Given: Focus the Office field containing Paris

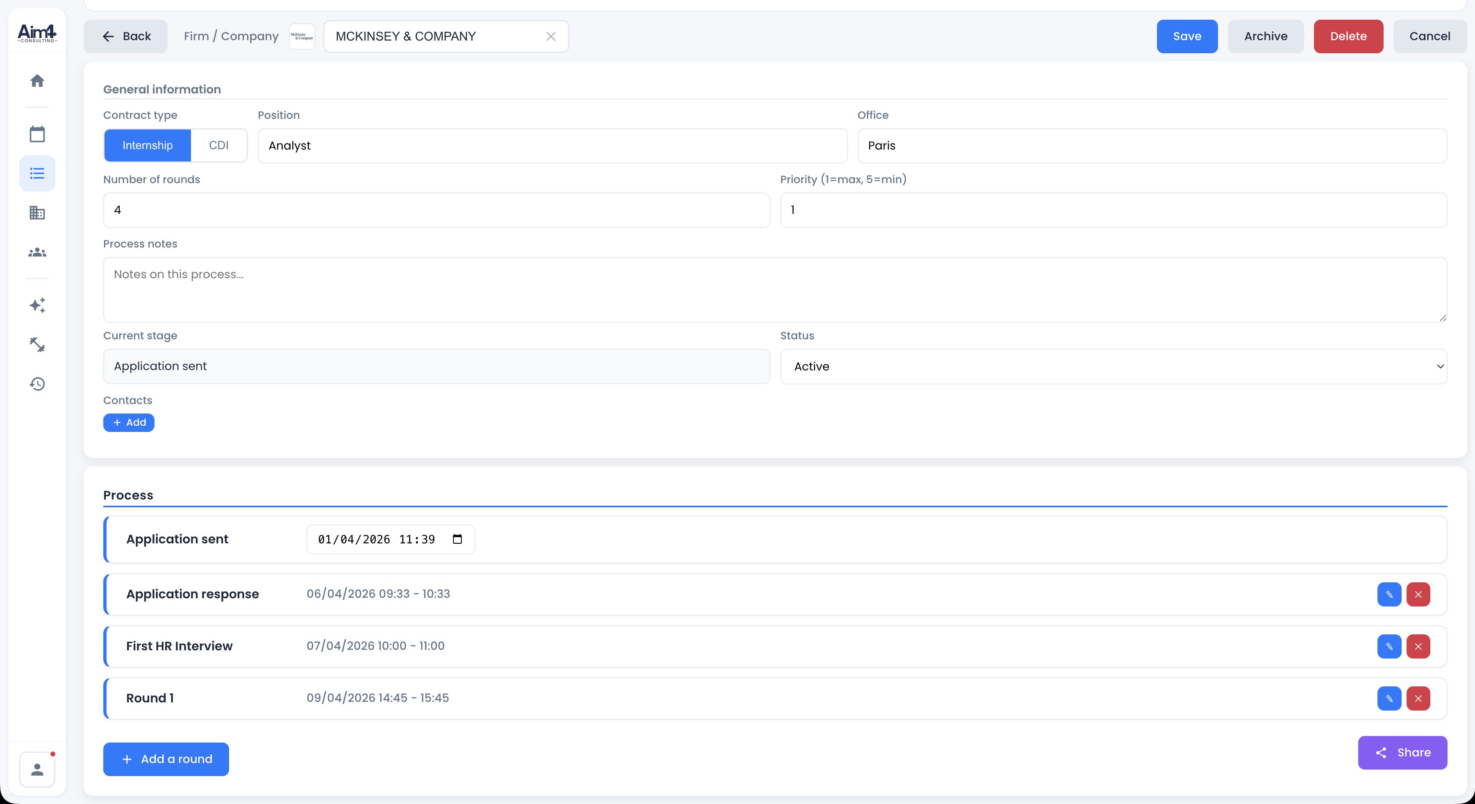Looking at the screenshot, I should 1152,146.
